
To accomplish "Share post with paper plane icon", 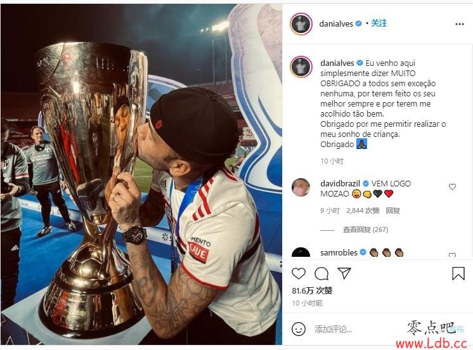I will 344,273.
